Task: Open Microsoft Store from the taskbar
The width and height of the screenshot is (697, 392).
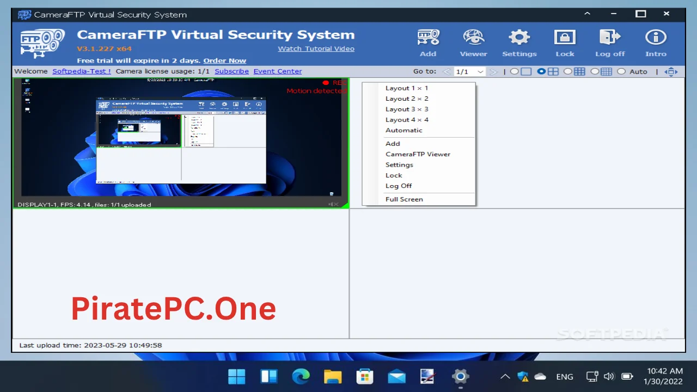Action: 364,376
